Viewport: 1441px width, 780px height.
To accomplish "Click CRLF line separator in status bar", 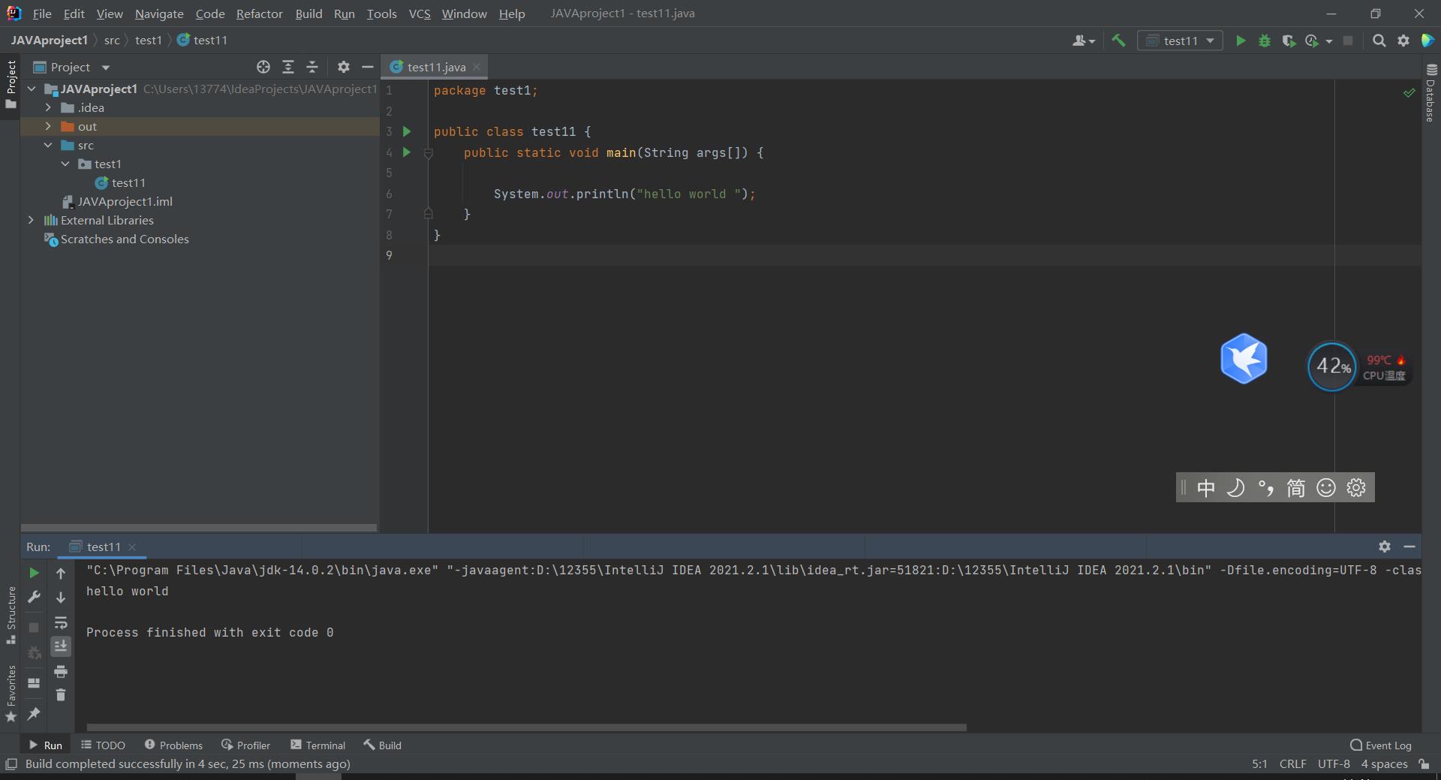I will [1292, 763].
